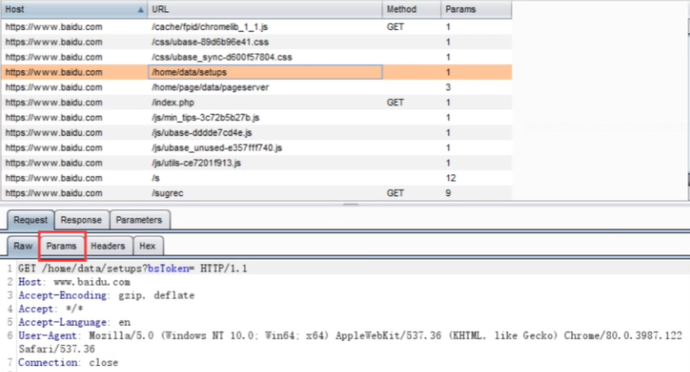This screenshot has height=372, width=690.
Task: Switch to the Params sub-tab
Action: coord(61,246)
